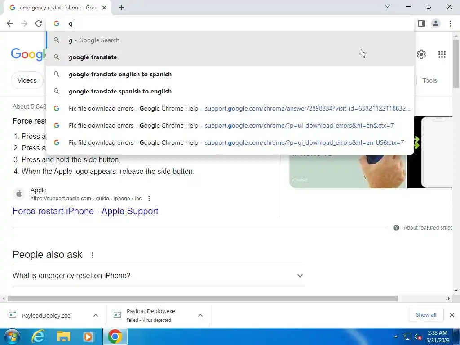Open the Windows Start menu
This screenshot has width=460, height=345.
click(11, 336)
